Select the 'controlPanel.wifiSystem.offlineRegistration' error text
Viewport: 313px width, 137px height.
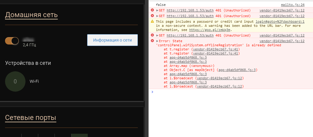(200, 45)
